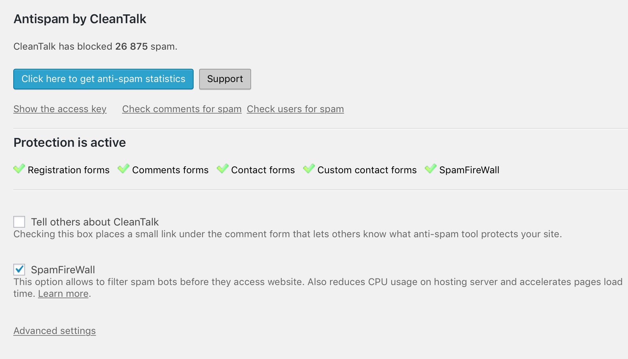Image resolution: width=628 pixels, height=359 pixels.
Task: Click here to get anti-spam statistics button
Action: point(103,79)
